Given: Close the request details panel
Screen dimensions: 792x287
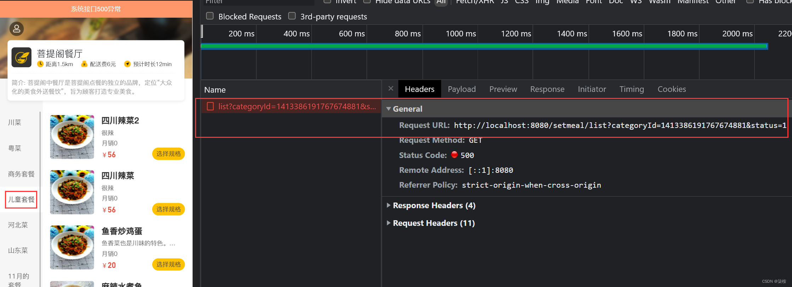Looking at the screenshot, I should click(x=391, y=88).
